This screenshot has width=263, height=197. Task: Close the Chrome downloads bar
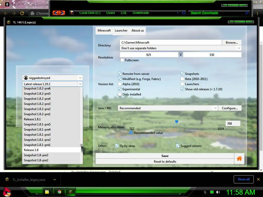pyautogui.click(x=258, y=179)
